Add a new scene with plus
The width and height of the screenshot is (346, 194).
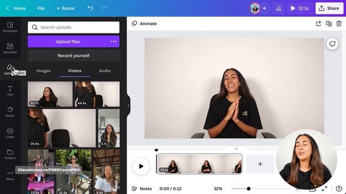pos(260,164)
